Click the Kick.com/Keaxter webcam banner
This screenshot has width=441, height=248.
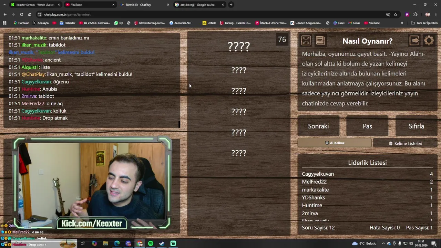click(92, 223)
